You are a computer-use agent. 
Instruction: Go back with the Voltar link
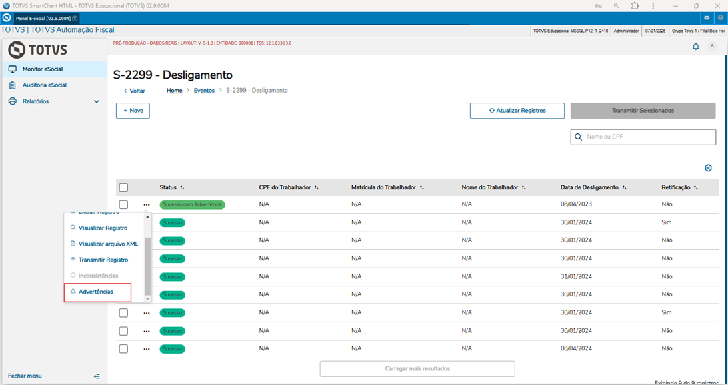coord(134,91)
